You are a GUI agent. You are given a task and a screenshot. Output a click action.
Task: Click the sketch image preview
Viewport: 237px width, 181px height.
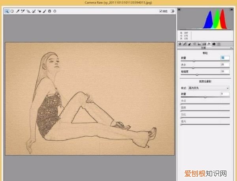(x=90, y=99)
